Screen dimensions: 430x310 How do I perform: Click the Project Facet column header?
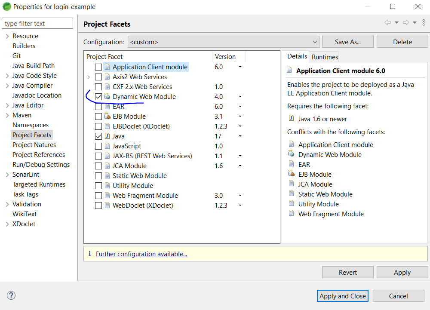pyautogui.click(x=148, y=57)
